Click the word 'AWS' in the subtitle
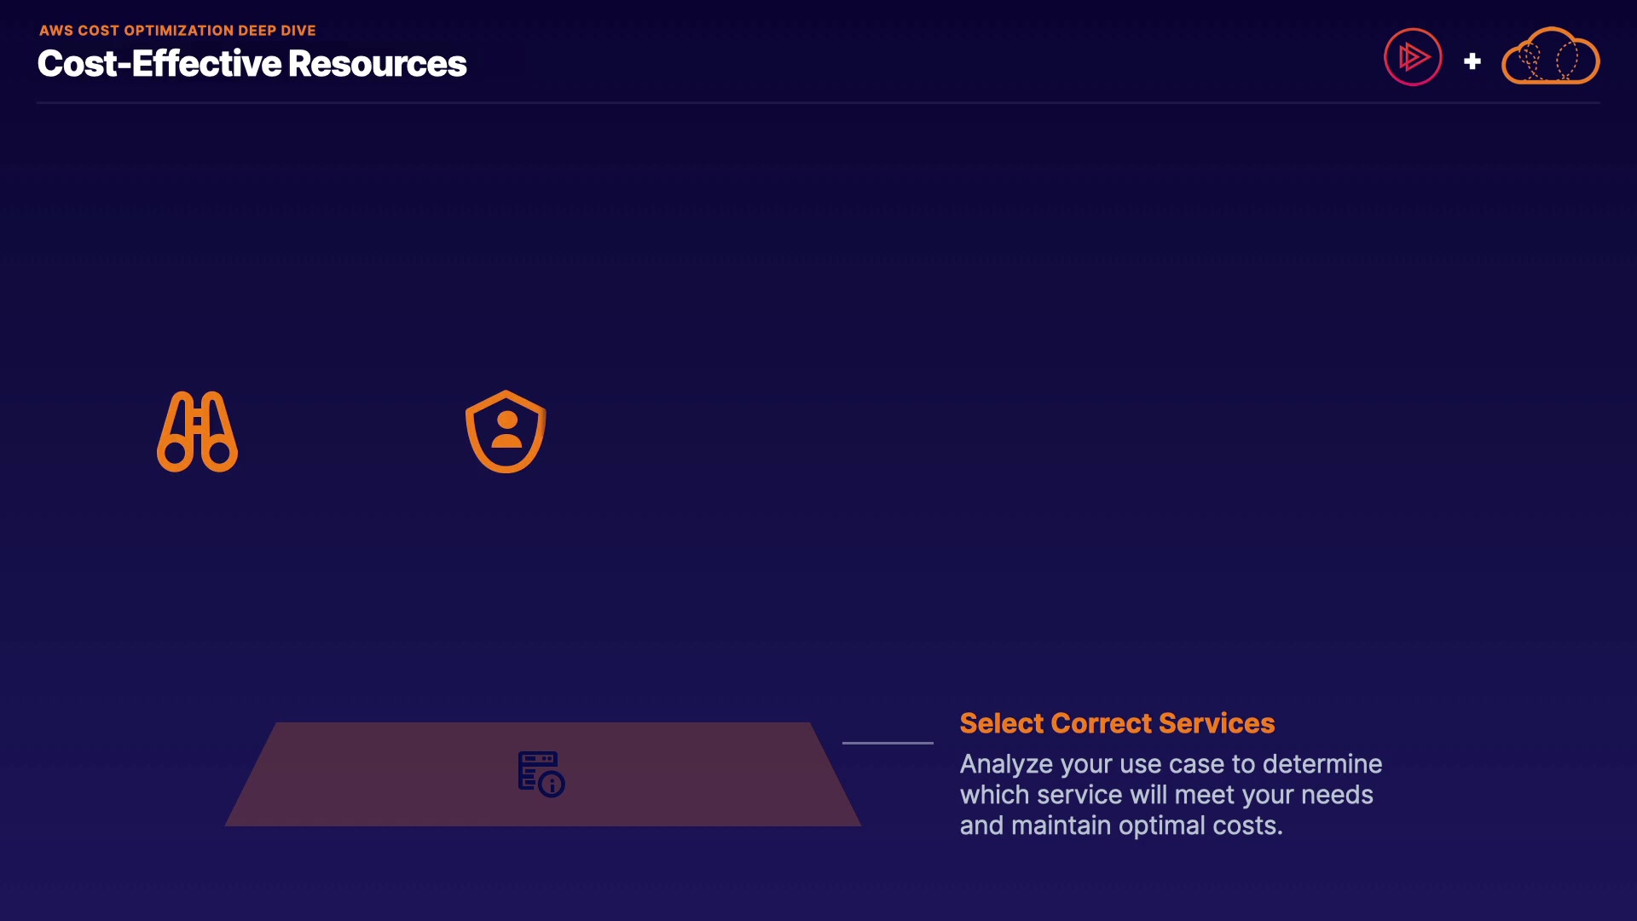 pyautogui.click(x=56, y=31)
